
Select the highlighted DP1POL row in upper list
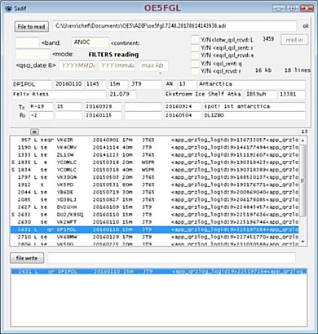click(154, 229)
